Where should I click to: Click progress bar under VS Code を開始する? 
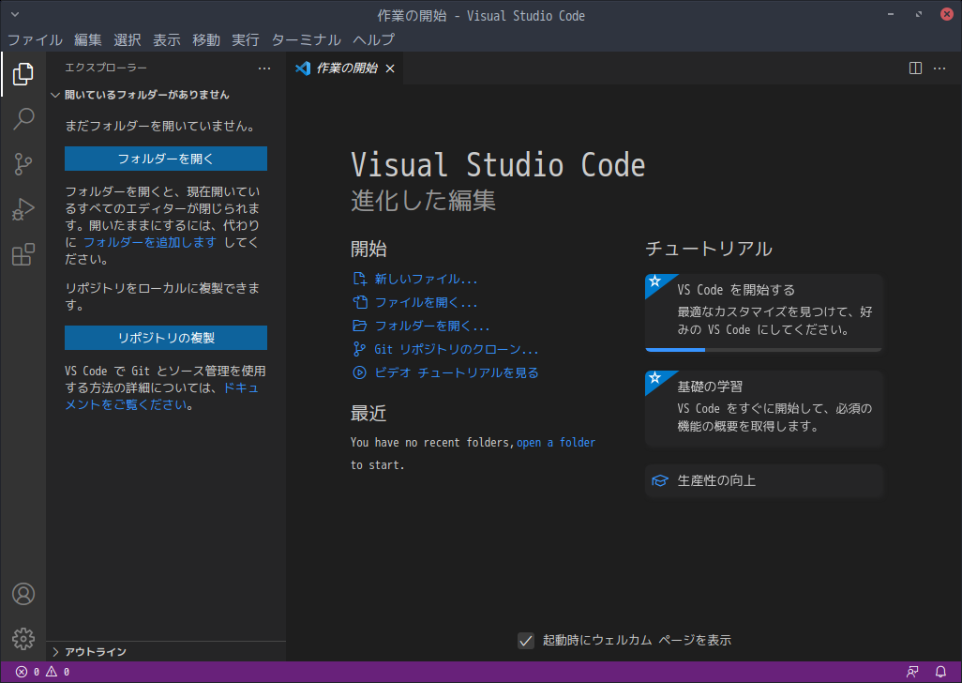point(764,350)
